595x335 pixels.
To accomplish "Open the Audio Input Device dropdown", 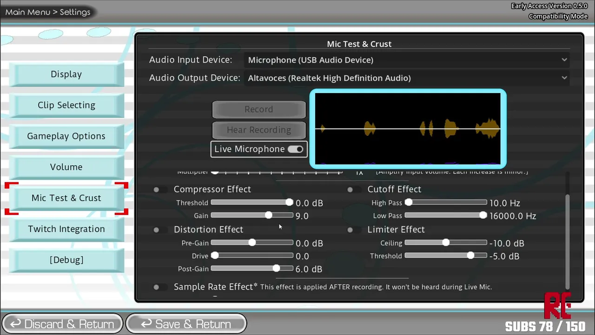I will click(x=407, y=60).
